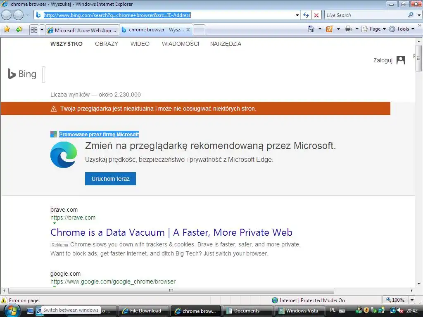Image resolution: width=423 pixels, height=317 pixels.
Task: Close the chrome browser tab
Action: (188, 30)
